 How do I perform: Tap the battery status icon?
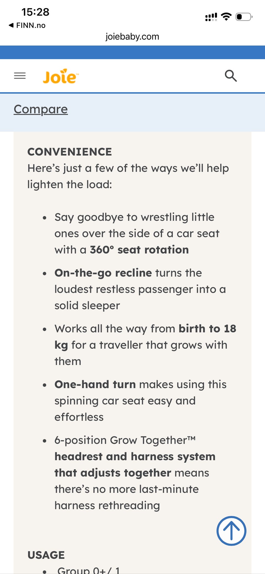pos(244,17)
